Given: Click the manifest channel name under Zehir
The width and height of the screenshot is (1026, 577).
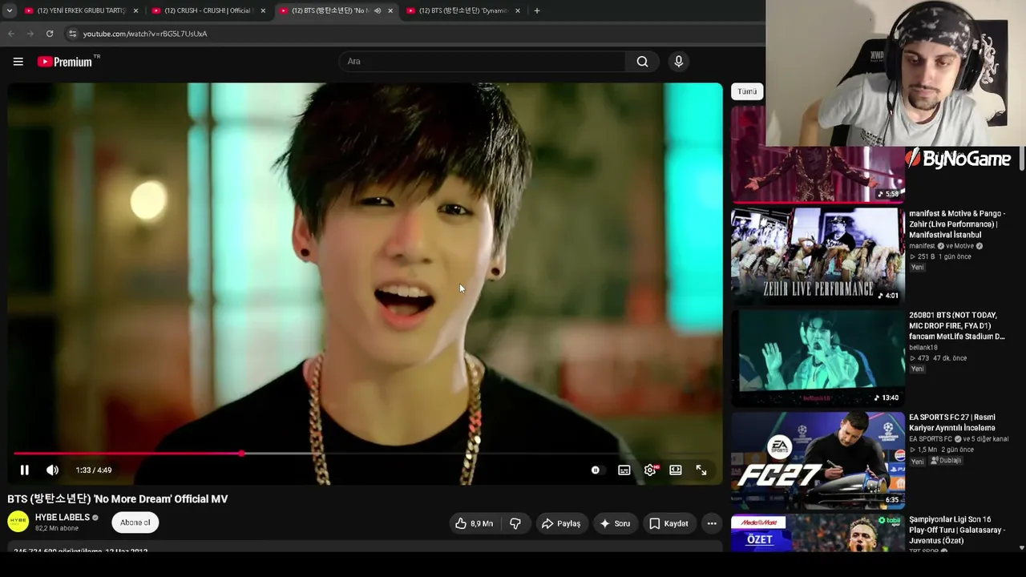Looking at the screenshot, I should tap(922, 246).
